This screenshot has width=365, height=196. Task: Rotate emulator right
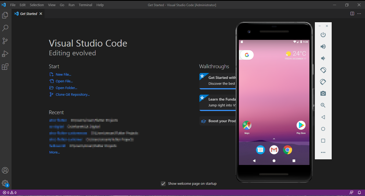(323, 82)
